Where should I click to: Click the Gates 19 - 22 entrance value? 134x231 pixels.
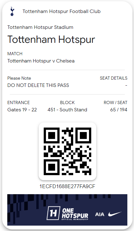pos(22,110)
